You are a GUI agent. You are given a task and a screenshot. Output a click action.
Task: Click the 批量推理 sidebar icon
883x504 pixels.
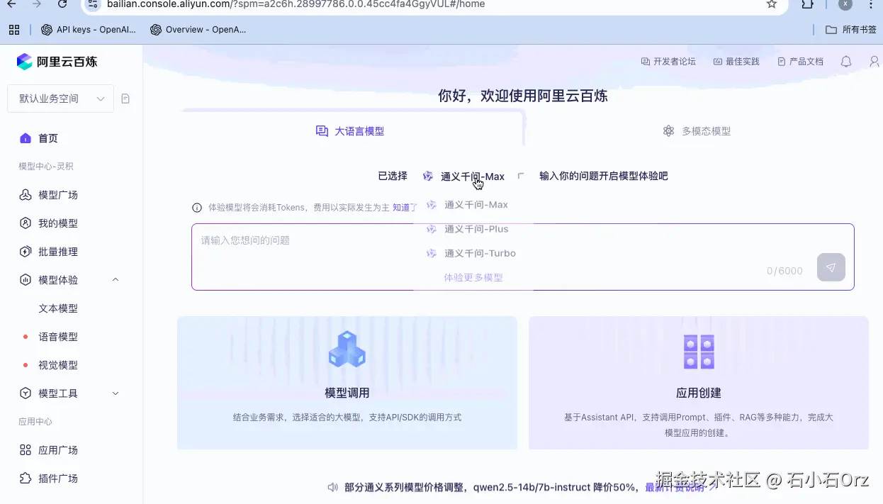[x=26, y=252]
